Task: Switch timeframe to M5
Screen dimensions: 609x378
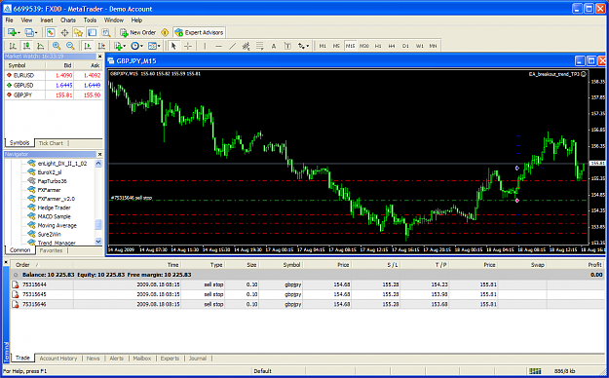Action: coord(336,46)
